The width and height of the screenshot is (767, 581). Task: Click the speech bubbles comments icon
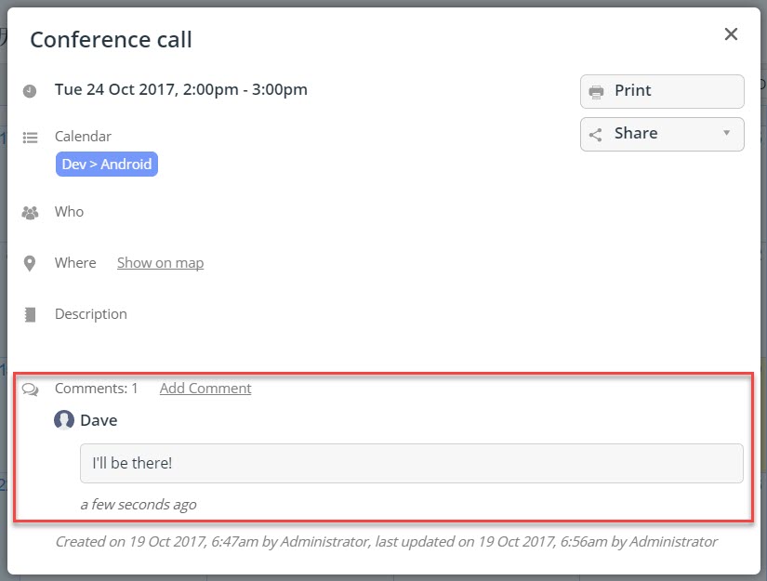pos(31,390)
